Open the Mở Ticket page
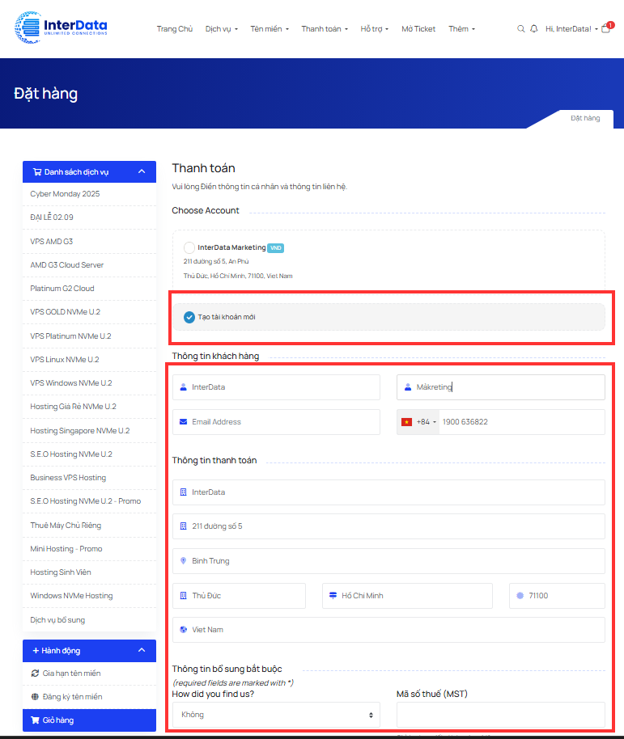 click(418, 29)
